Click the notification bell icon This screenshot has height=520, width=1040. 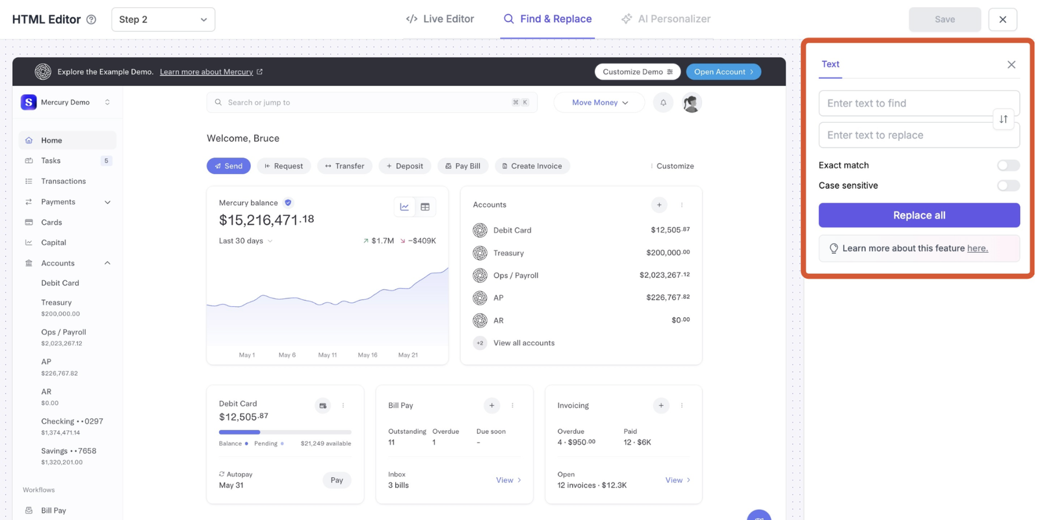tap(663, 103)
